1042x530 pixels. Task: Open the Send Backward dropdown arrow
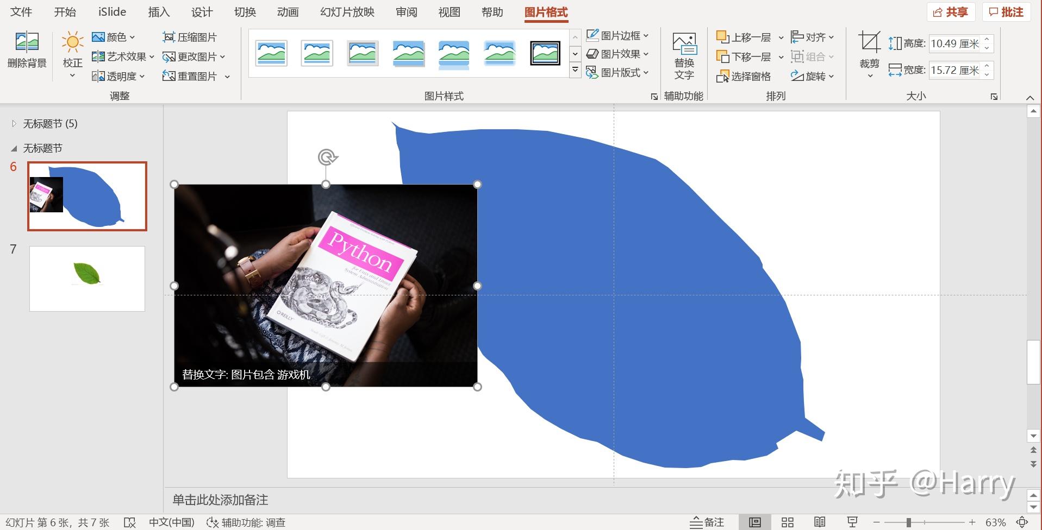pyautogui.click(x=781, y=57)
